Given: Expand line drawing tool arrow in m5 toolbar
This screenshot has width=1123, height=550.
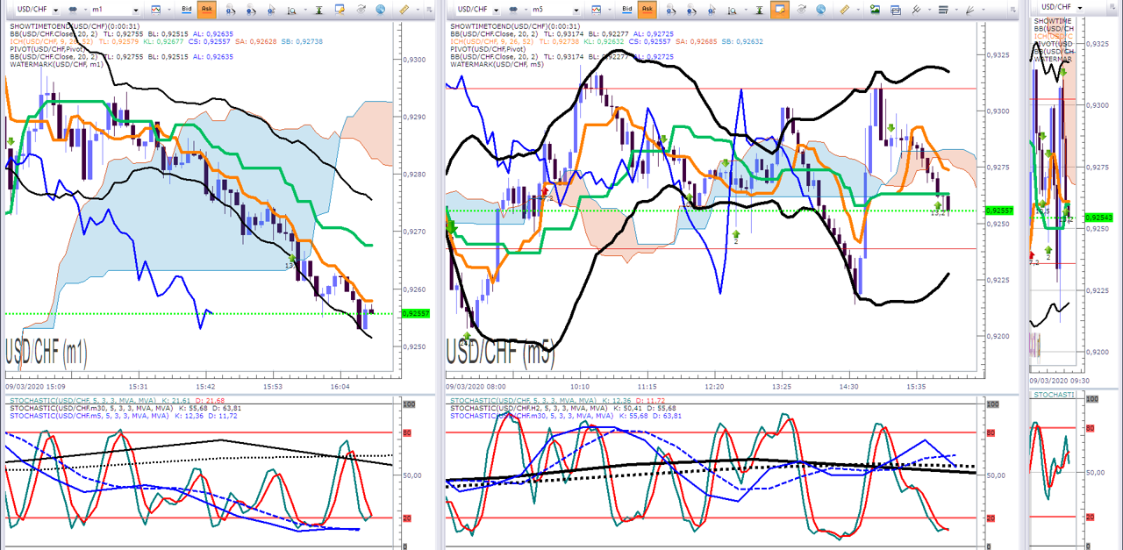Looking at the screenshot, I should tap(929, 10).
